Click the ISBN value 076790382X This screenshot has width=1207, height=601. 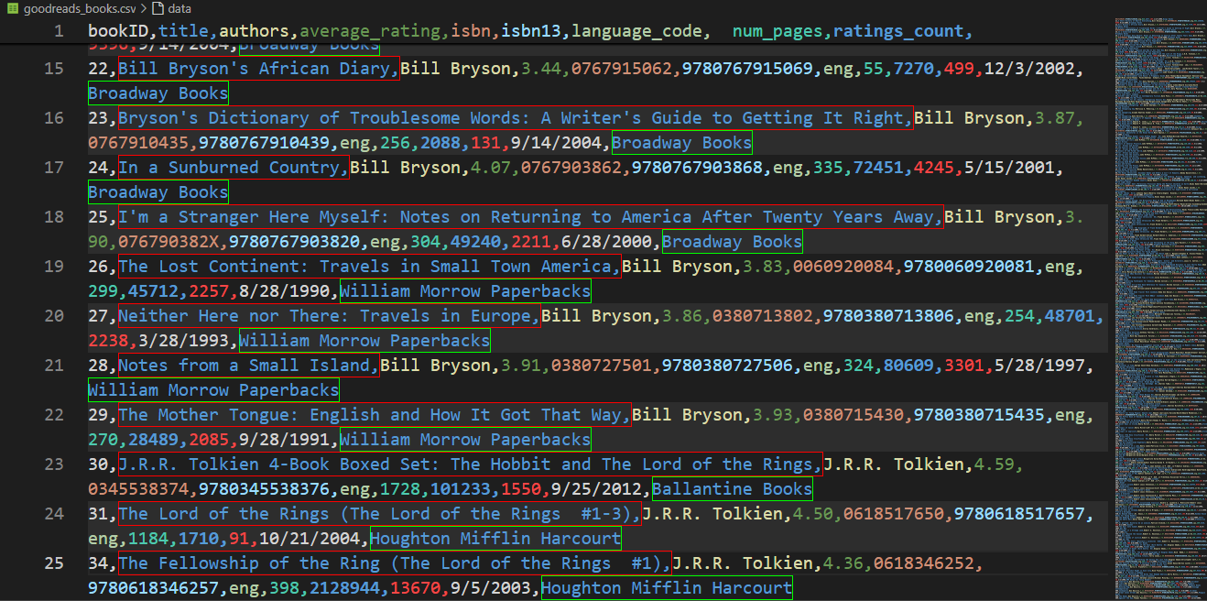coord(169,242)
